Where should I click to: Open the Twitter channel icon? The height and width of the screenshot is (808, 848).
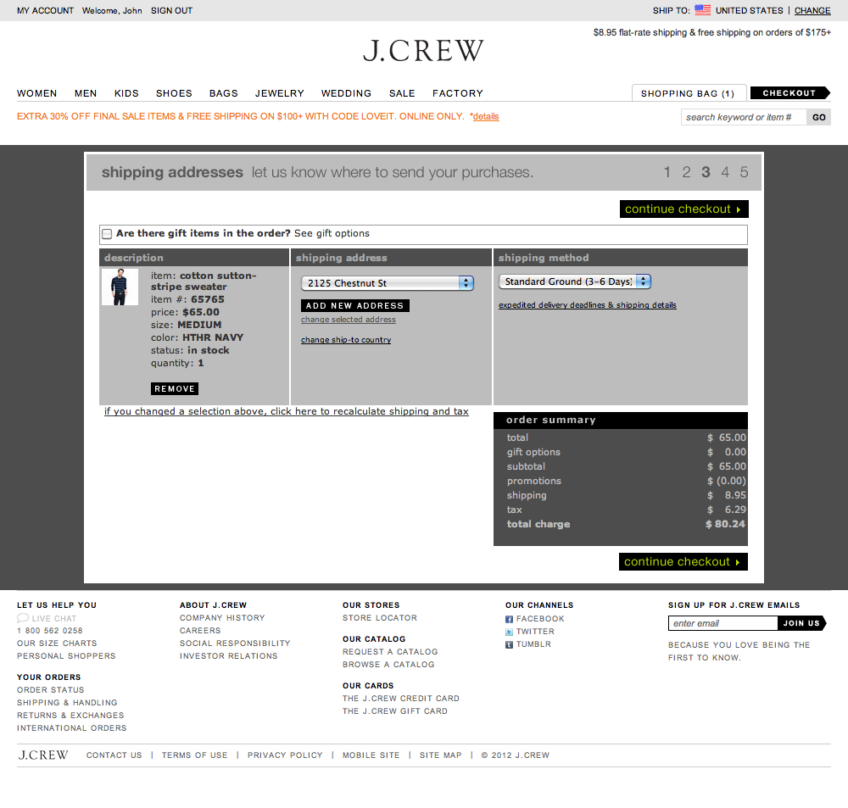coord(511,631)
